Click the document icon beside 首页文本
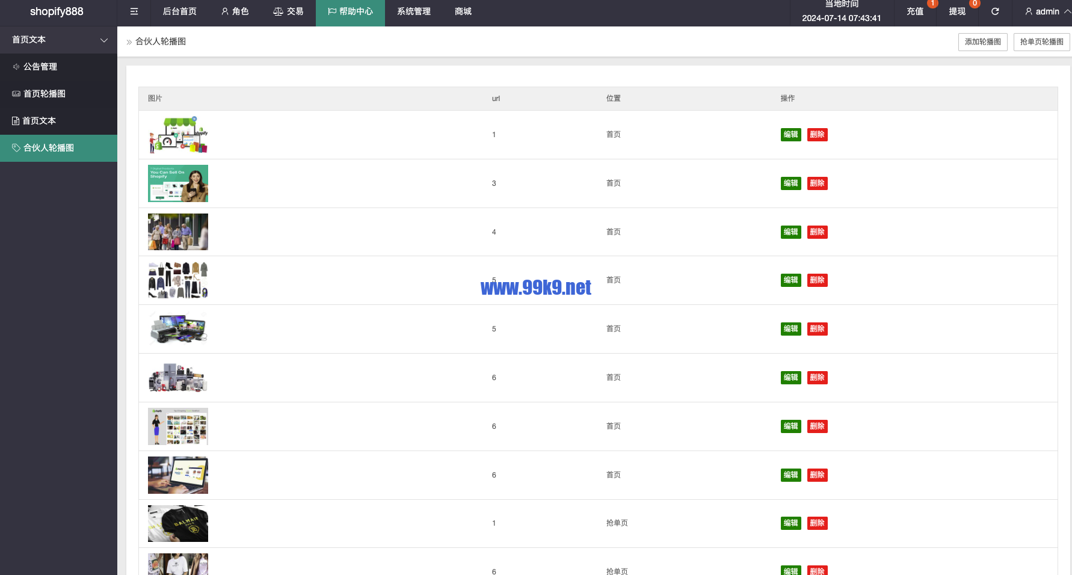Image resolution: width=1072 pixels, height=575 pixels. (x=16, y=121)
